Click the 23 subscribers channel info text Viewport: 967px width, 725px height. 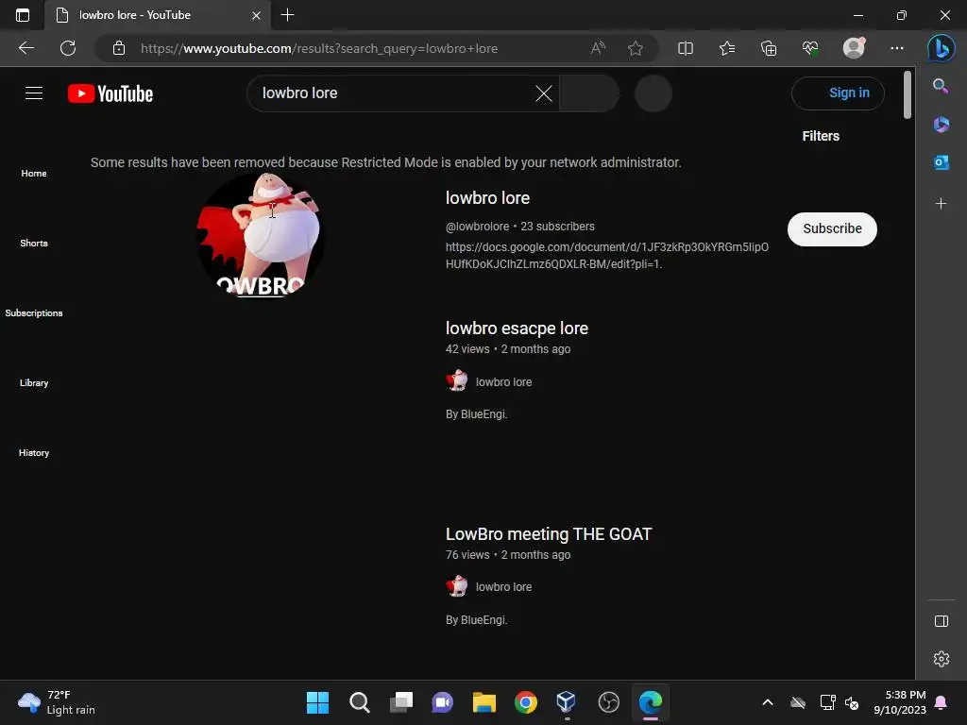coord(557,227)
